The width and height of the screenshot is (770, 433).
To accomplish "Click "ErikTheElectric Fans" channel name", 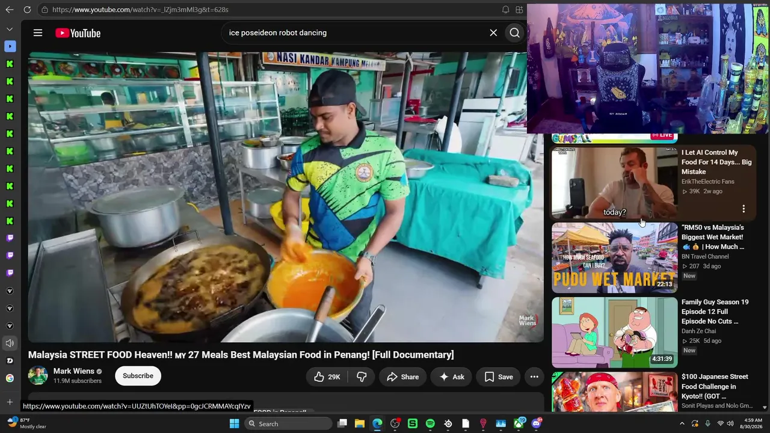I will [x=708, y=182].
